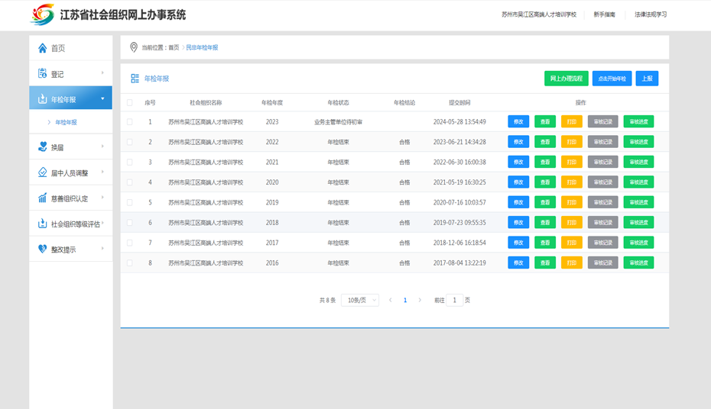The width and height of the screenshot is (711, 409).
Task: Click the 整改提示 heart icon
Action: click(x=42, y=249)
